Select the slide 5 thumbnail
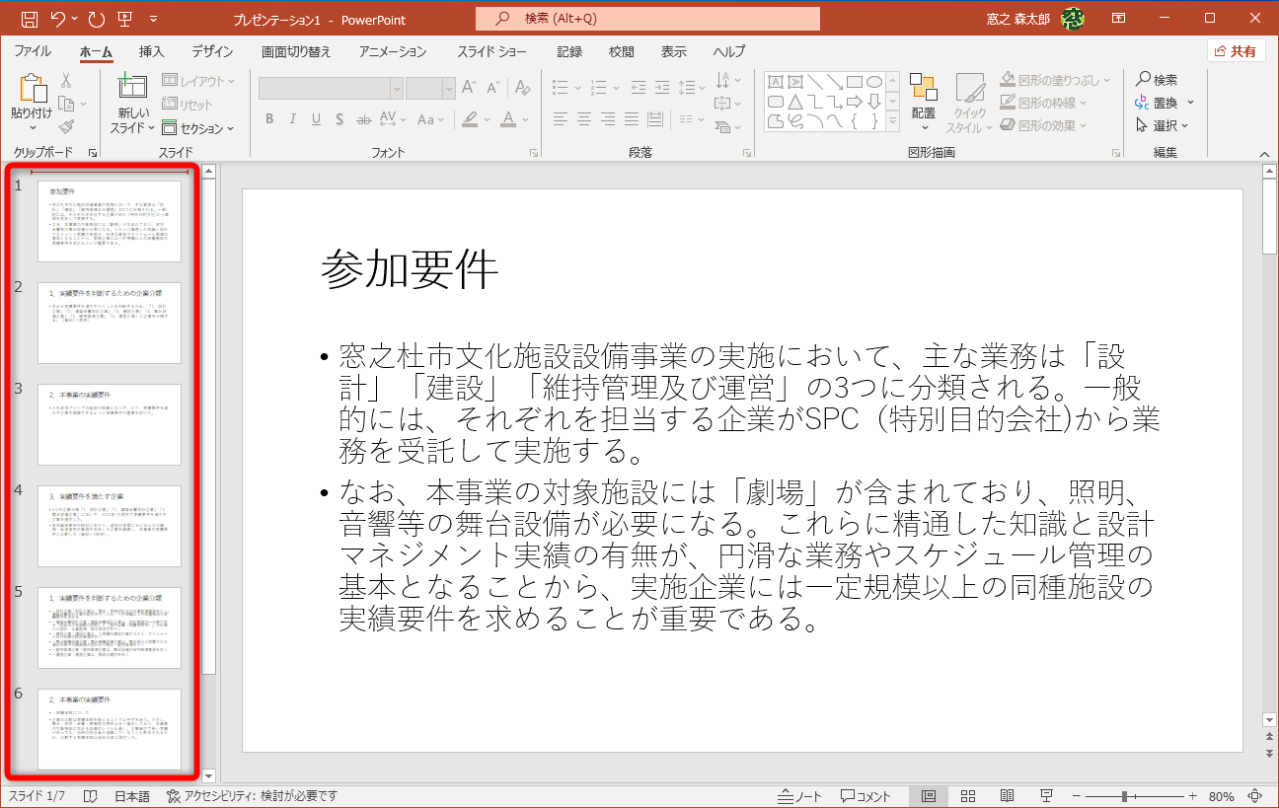The height and width of the screenshot is (808, 1279). click(110, 627)
